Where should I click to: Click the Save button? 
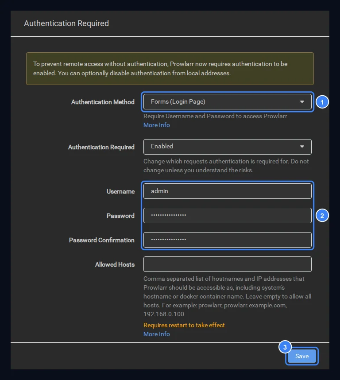tap(302, 356)
